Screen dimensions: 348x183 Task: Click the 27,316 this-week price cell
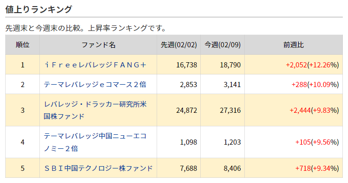tap(223, 110)
